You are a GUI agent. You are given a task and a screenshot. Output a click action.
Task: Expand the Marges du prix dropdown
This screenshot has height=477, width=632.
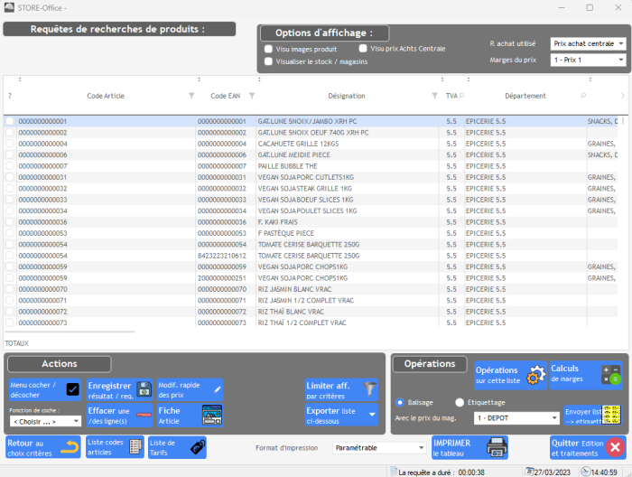pos(588,60)
